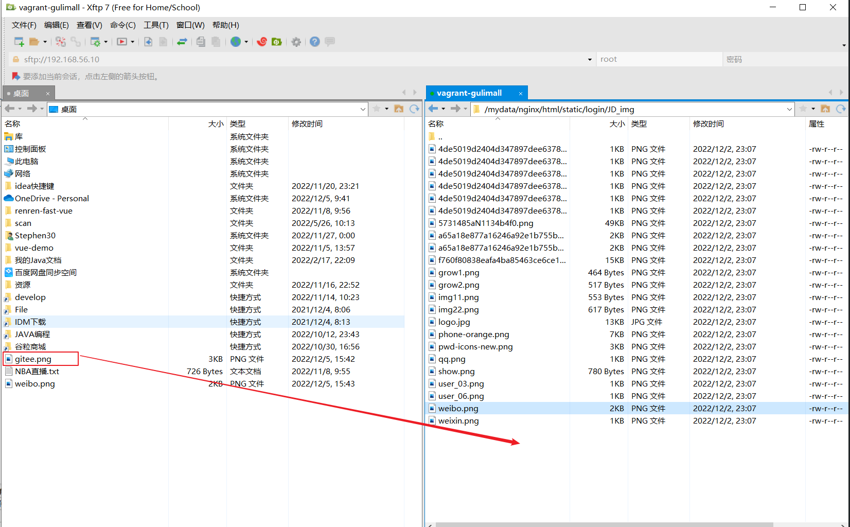850x527 pixels.
Task: Go forward in the local pane
Action: coord(32,109)
